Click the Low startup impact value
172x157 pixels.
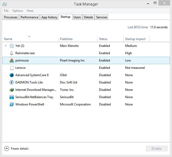tap(128, 60)
